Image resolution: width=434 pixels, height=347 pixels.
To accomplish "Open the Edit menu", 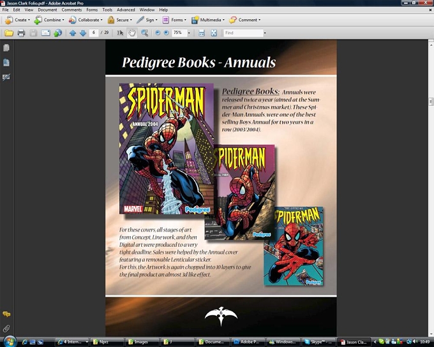I will click(17, 10).
